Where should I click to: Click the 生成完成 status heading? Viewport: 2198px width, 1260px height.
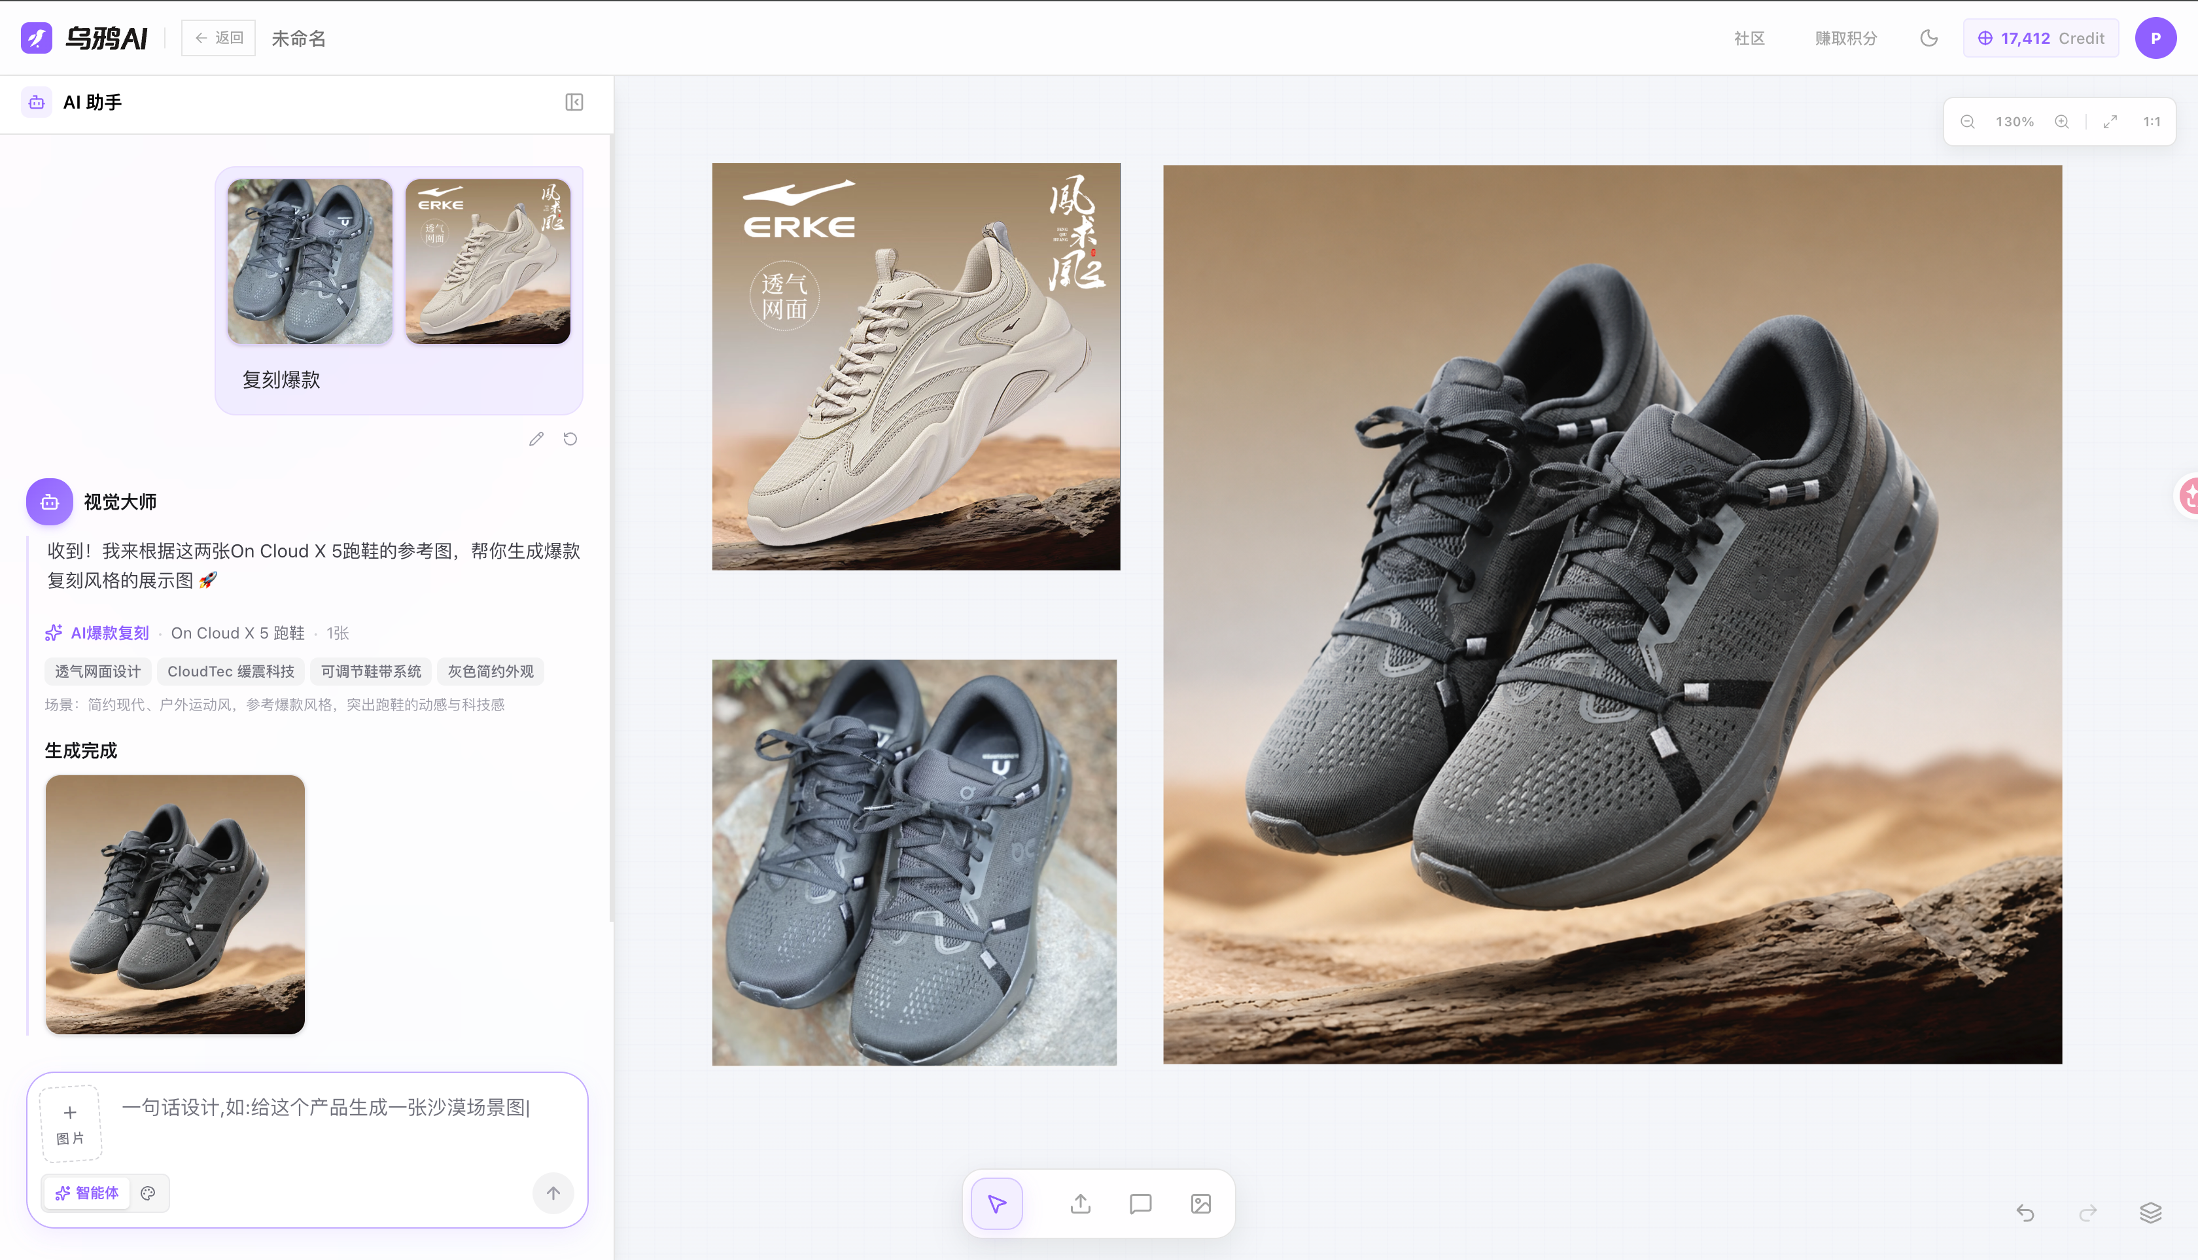pos(81,750)
